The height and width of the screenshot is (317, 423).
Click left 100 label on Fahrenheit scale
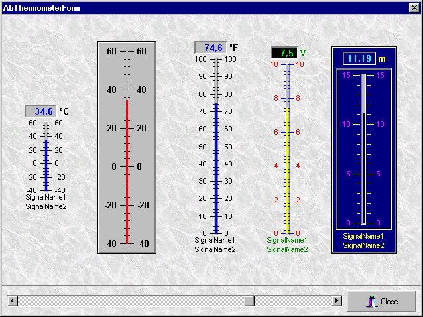tap(200, 59)
